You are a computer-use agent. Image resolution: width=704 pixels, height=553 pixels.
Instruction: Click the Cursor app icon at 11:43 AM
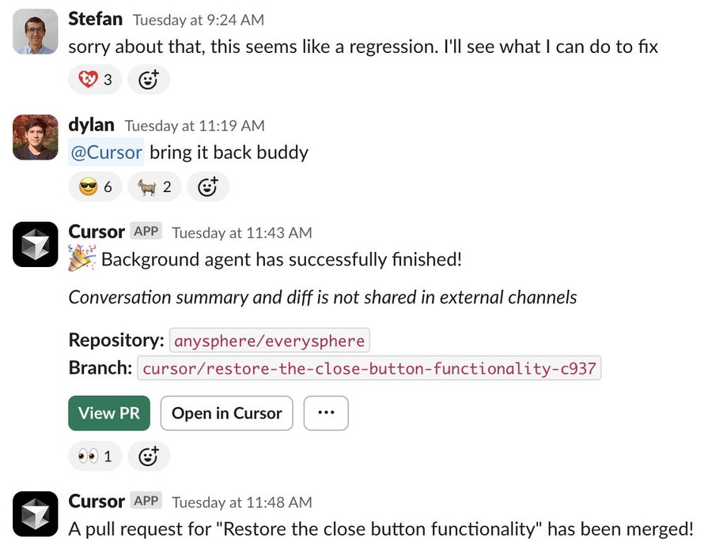pyautogui.click(x=36, y=244)
